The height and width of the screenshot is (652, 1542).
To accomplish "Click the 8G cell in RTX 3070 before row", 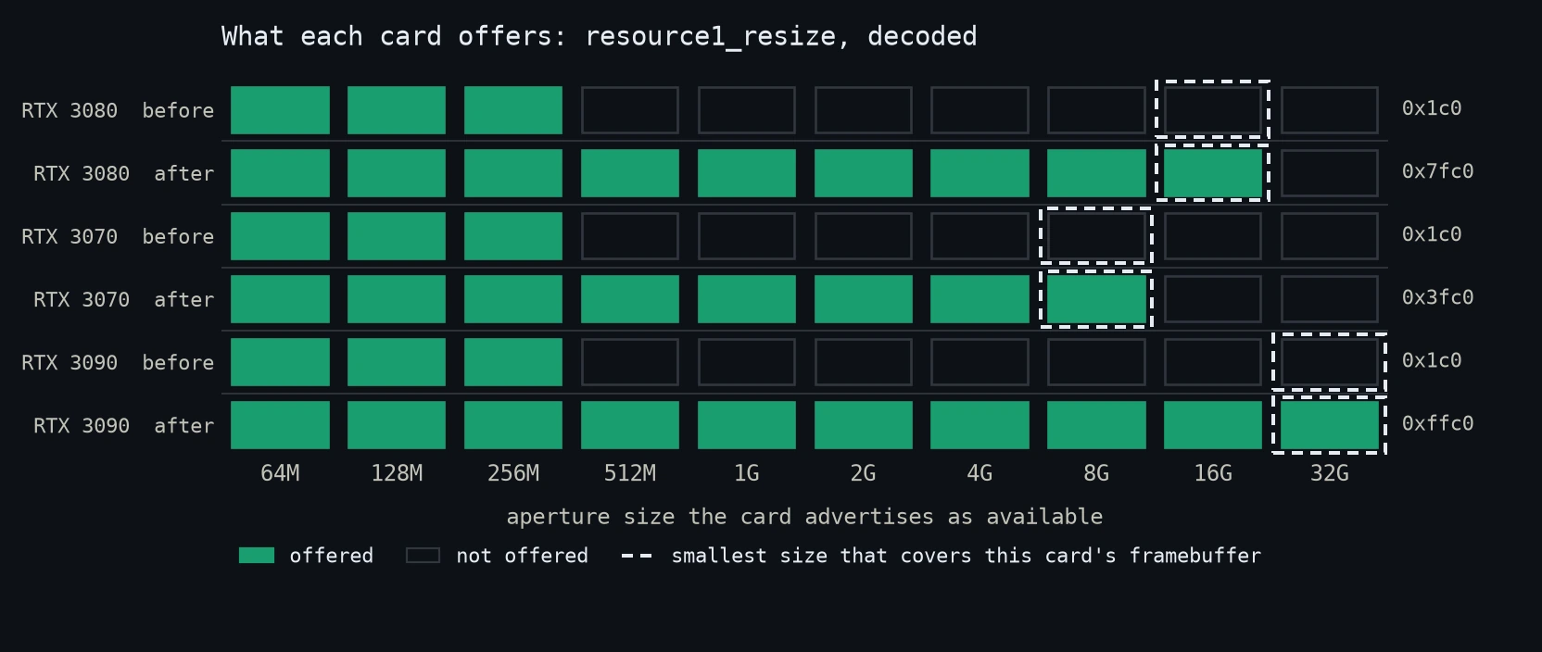I will point(1096,236).
